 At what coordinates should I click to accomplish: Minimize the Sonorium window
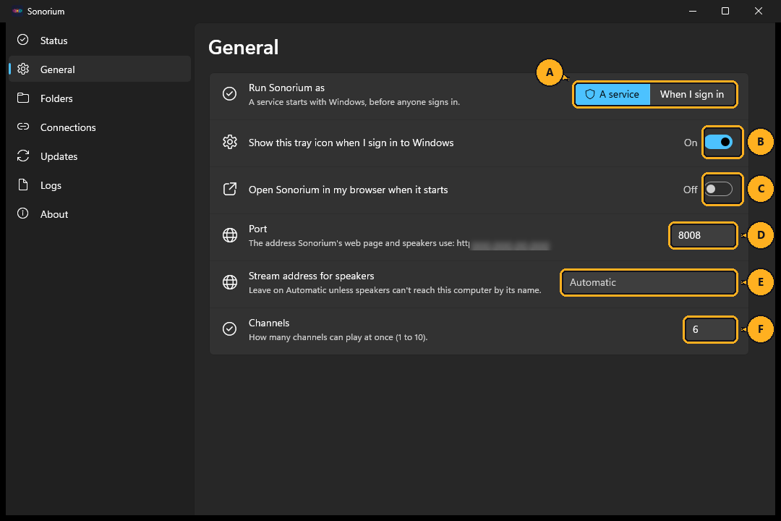693,11
